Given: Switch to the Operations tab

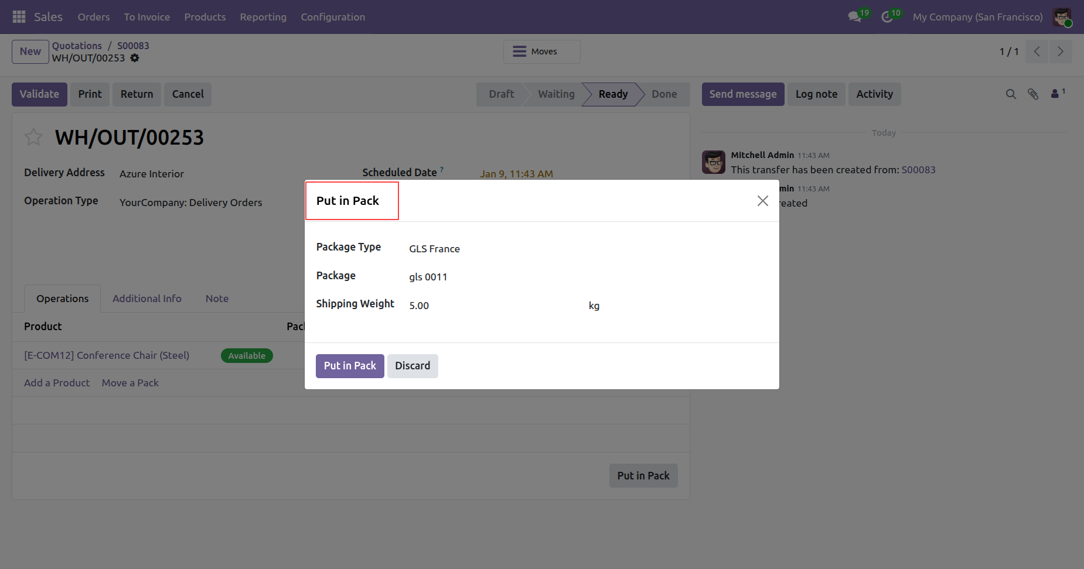Looking at the screenshot, I should [x=63, y=299].
